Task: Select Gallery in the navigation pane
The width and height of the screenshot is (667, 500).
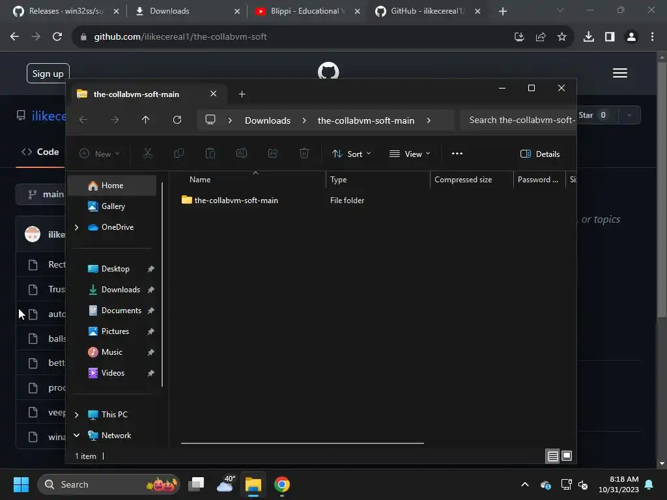Action: tap(112, 206)
